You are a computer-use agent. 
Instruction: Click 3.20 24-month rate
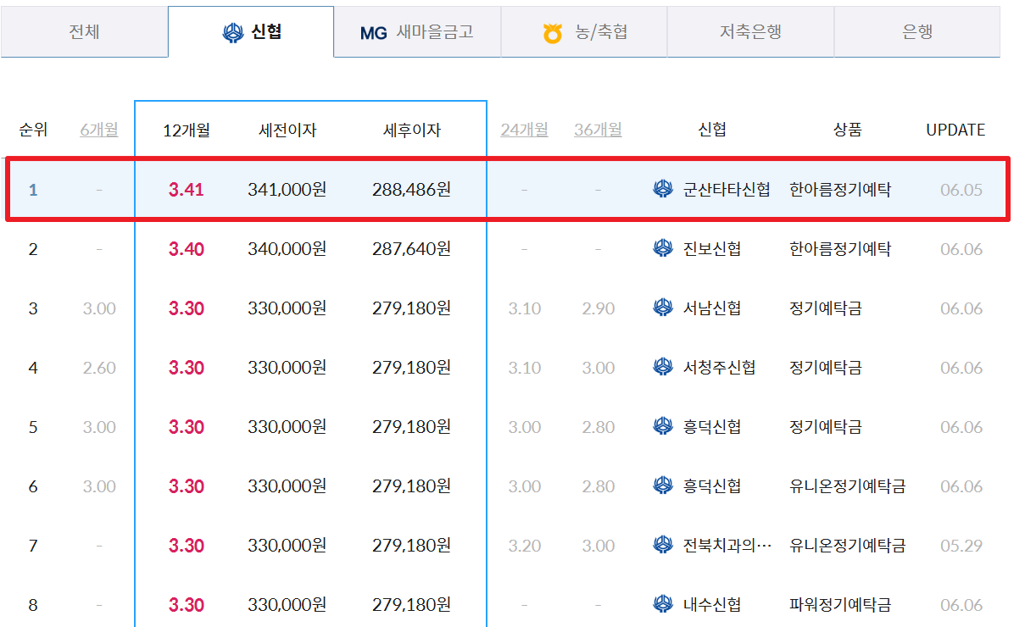coord(524,545)
